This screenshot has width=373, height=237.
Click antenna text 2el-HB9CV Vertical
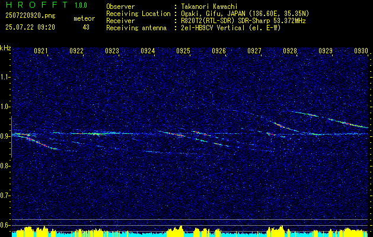pos(213,28)
